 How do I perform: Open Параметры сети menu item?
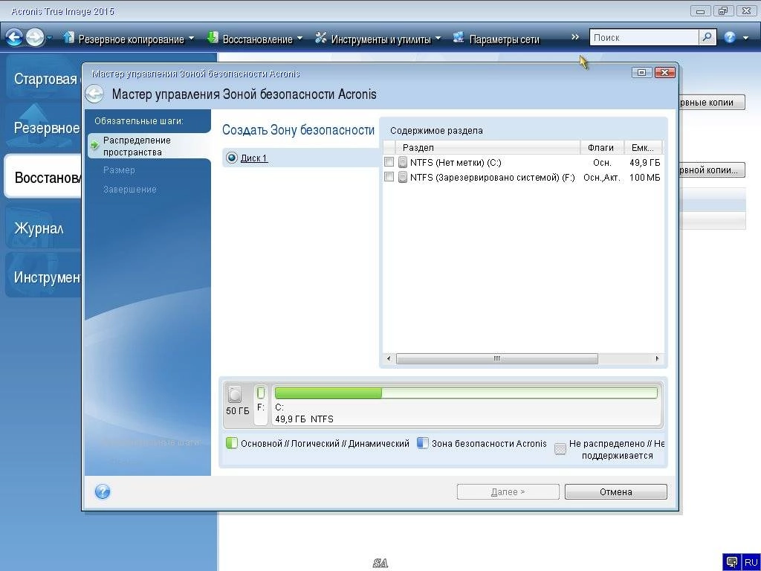pos(505,39)
